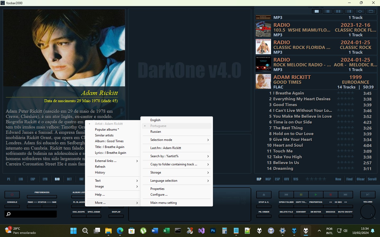The image size is (380, 237).
Task: Click the Adam Rickitt Good Times album cover
Action: coord(263,81)
